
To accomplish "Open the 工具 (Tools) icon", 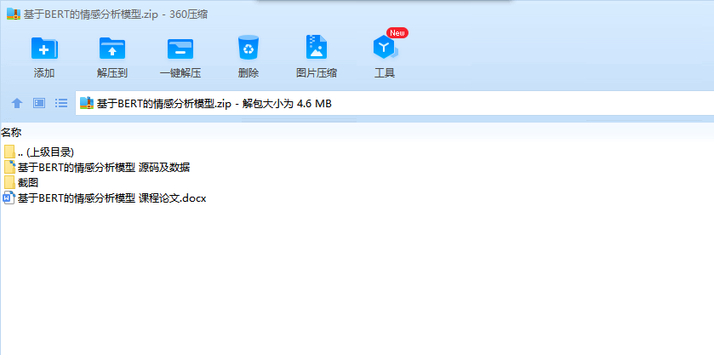I will (x=386, y=48).
